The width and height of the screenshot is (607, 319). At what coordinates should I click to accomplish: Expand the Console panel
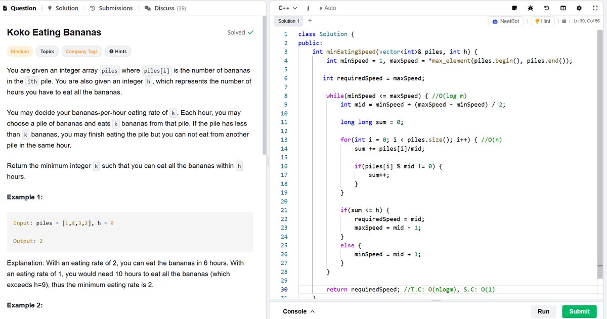(298, 311)
